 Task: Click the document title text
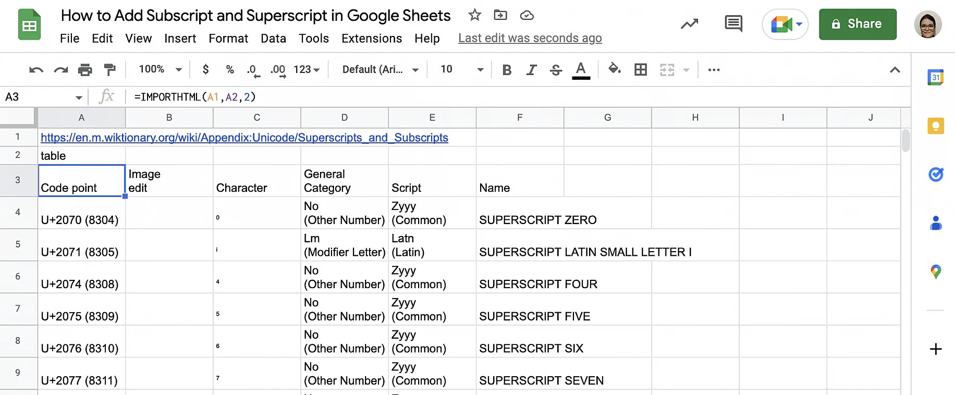pyautogui.click(x=255, y=16)
